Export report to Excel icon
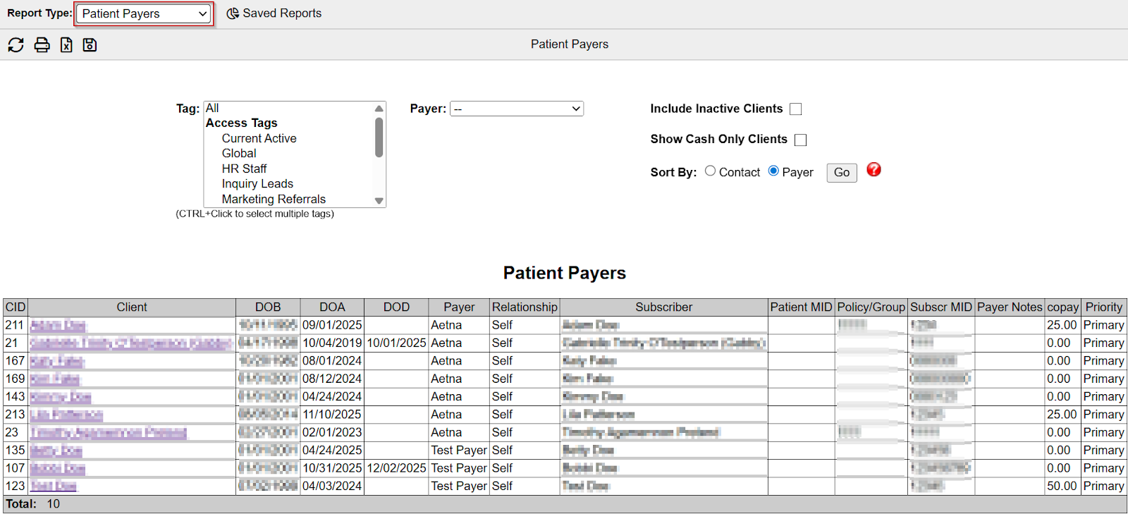Image resolution: width=1128 pixels, height=514 pixels. coord(66,45)
